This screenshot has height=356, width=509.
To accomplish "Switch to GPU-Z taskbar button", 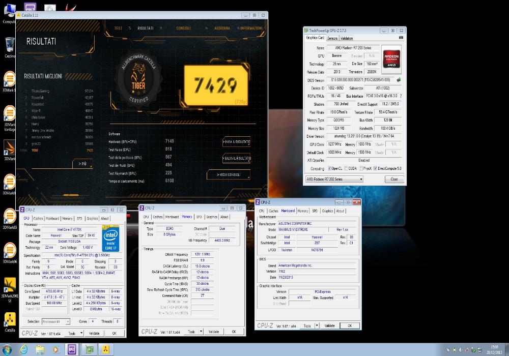I will point(89,349).
